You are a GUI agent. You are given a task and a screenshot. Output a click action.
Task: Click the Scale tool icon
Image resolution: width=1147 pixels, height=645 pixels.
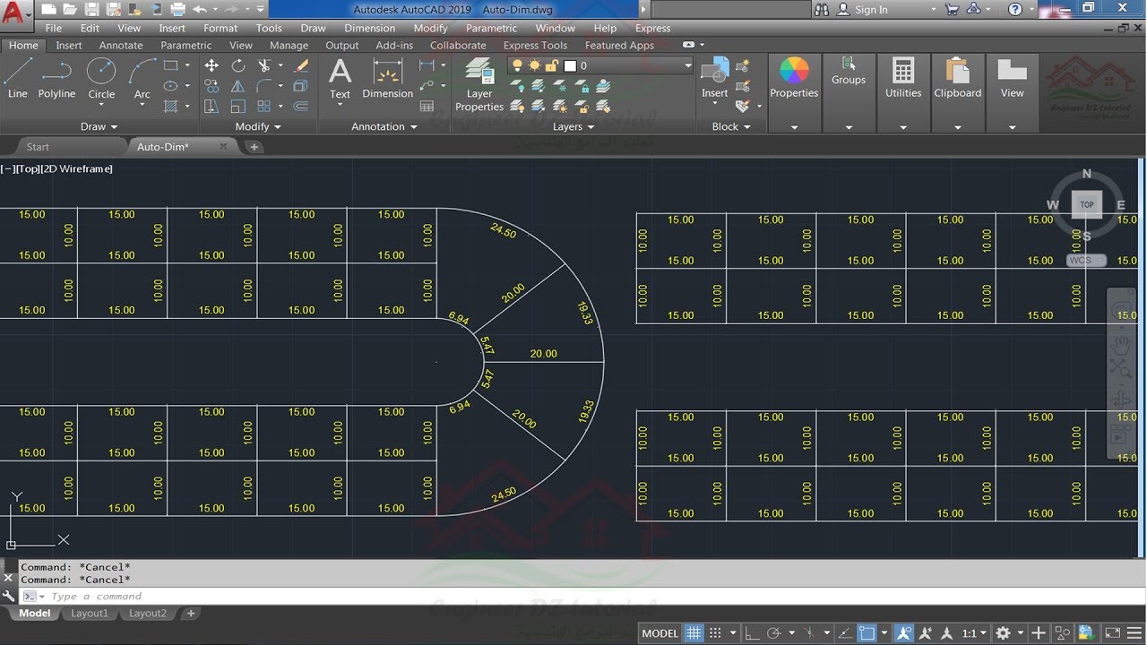(x=238, y=106)
